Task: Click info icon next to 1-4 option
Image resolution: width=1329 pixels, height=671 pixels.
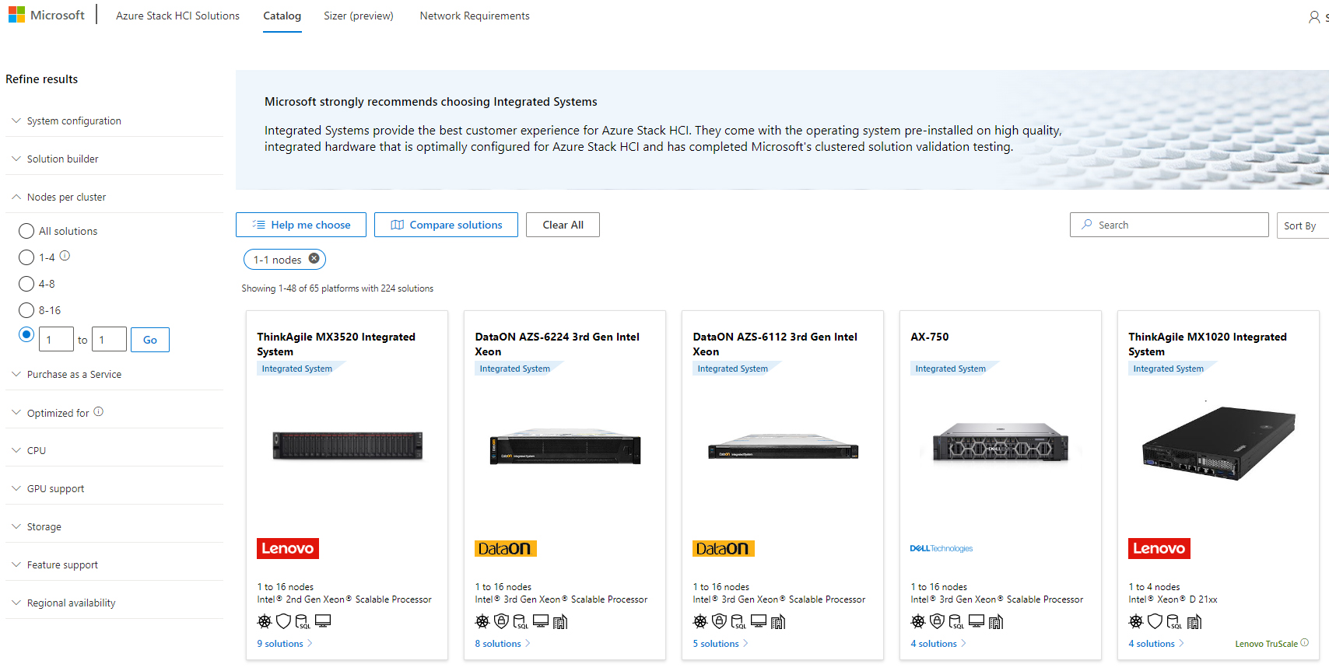Action: tap(65, 256)
